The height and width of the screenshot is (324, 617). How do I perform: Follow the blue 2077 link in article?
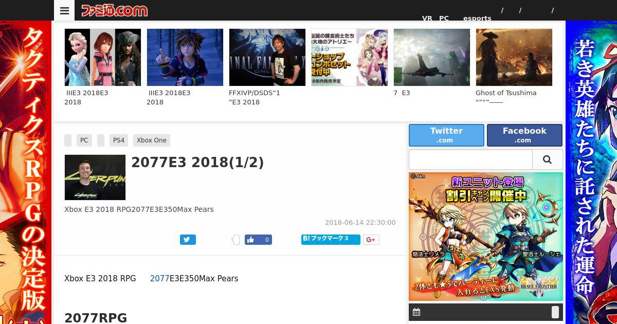pos(159,278)
